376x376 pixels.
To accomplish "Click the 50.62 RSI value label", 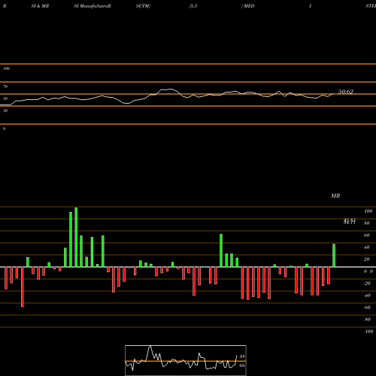I will (346, 92).
